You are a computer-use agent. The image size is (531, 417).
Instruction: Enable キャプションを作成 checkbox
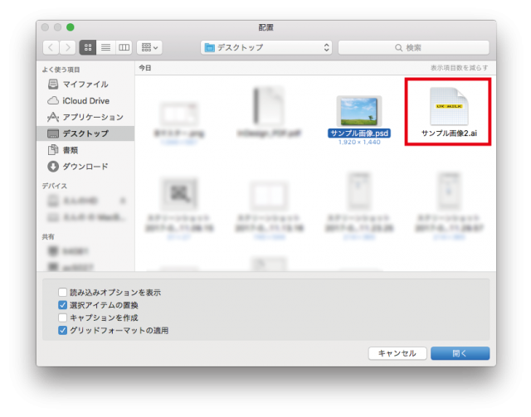63,318
